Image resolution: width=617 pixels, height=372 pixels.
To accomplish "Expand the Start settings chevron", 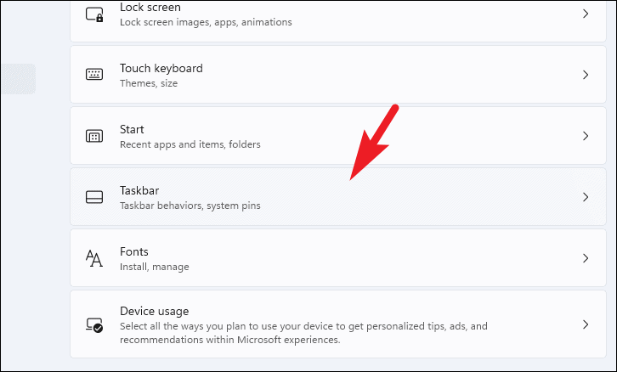I will [586, 136].
